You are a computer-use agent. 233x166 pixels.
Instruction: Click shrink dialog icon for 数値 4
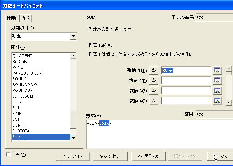[x=217, y=101]
